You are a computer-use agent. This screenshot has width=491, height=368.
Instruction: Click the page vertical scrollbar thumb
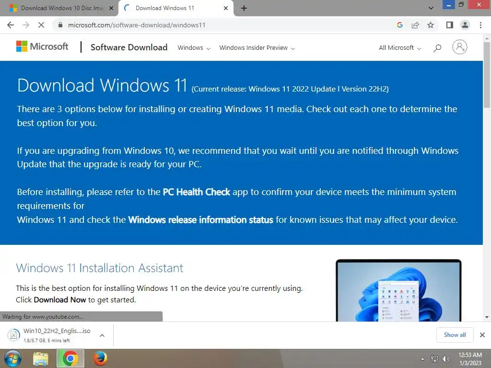tap(487, 75)
